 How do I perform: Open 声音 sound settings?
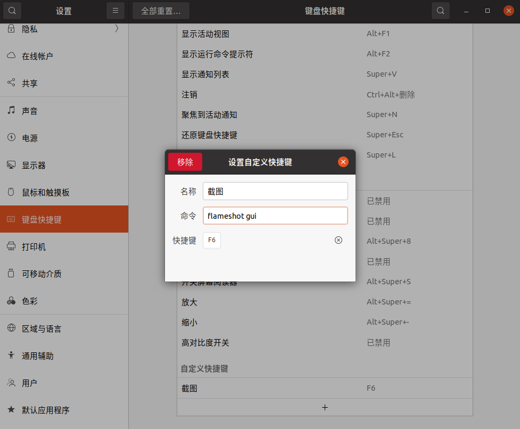click(30, 111)
